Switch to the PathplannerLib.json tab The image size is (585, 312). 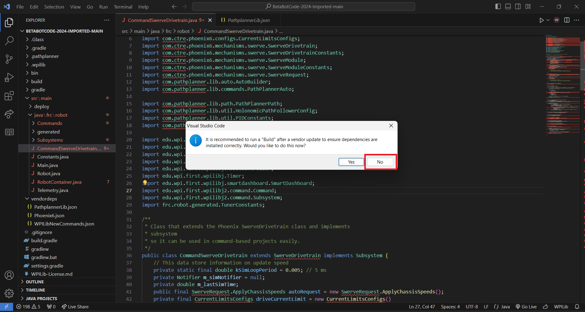pos(248,20)
